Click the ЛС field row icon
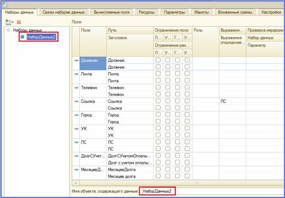Image resolution: width=285 pixels, height=198 pixels. [76, 142]
